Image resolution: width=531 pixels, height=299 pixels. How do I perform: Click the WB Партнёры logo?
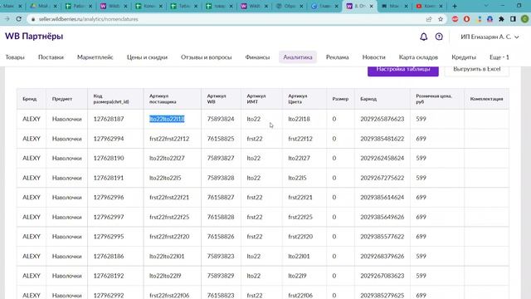[x=34, y=36]
